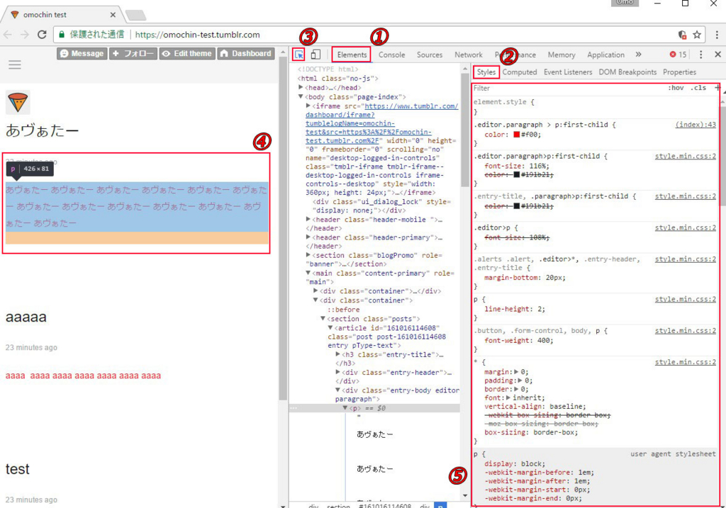
Task: Expand the margin shorthand property
Action: click(x=516, y=372)
